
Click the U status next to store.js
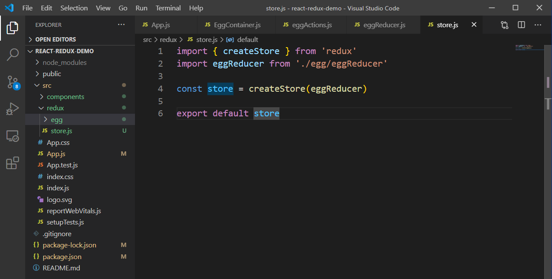coord(124,131)
